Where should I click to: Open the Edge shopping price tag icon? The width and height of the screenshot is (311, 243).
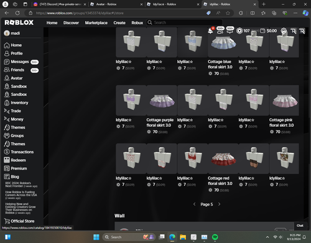pyautogui.click(x=208, y=13)
